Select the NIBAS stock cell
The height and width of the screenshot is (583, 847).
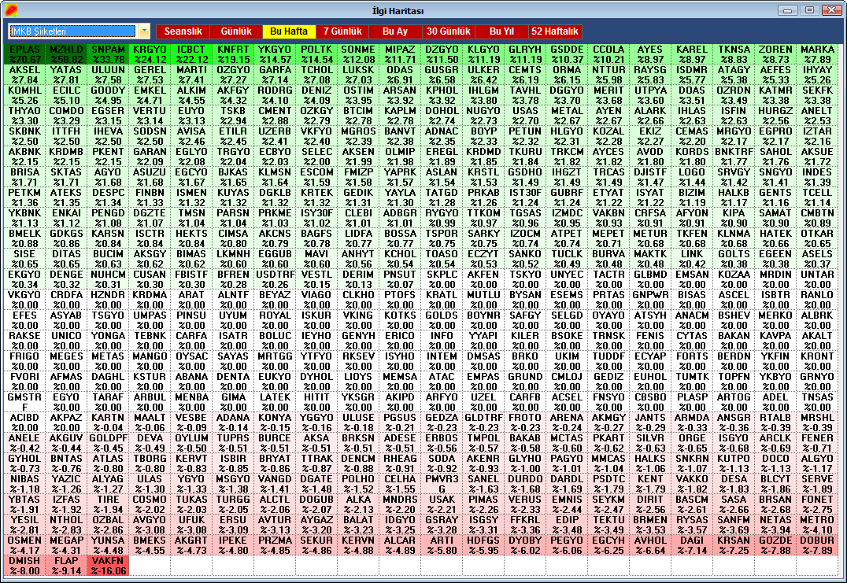[25, 484]
